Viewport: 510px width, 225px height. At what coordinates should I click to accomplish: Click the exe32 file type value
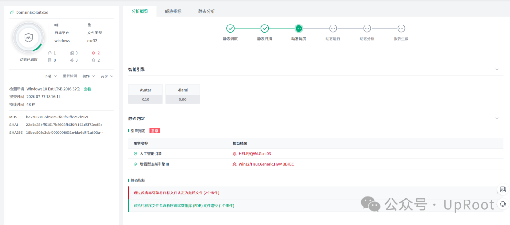93,41
